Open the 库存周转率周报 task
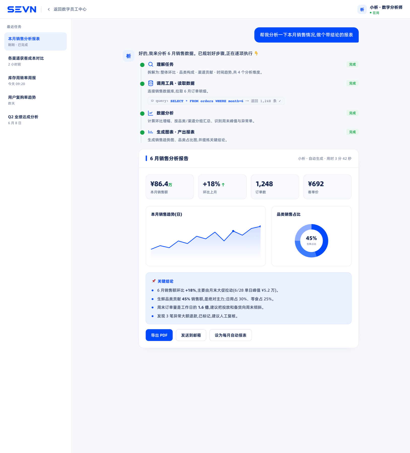 click(36, 81)
